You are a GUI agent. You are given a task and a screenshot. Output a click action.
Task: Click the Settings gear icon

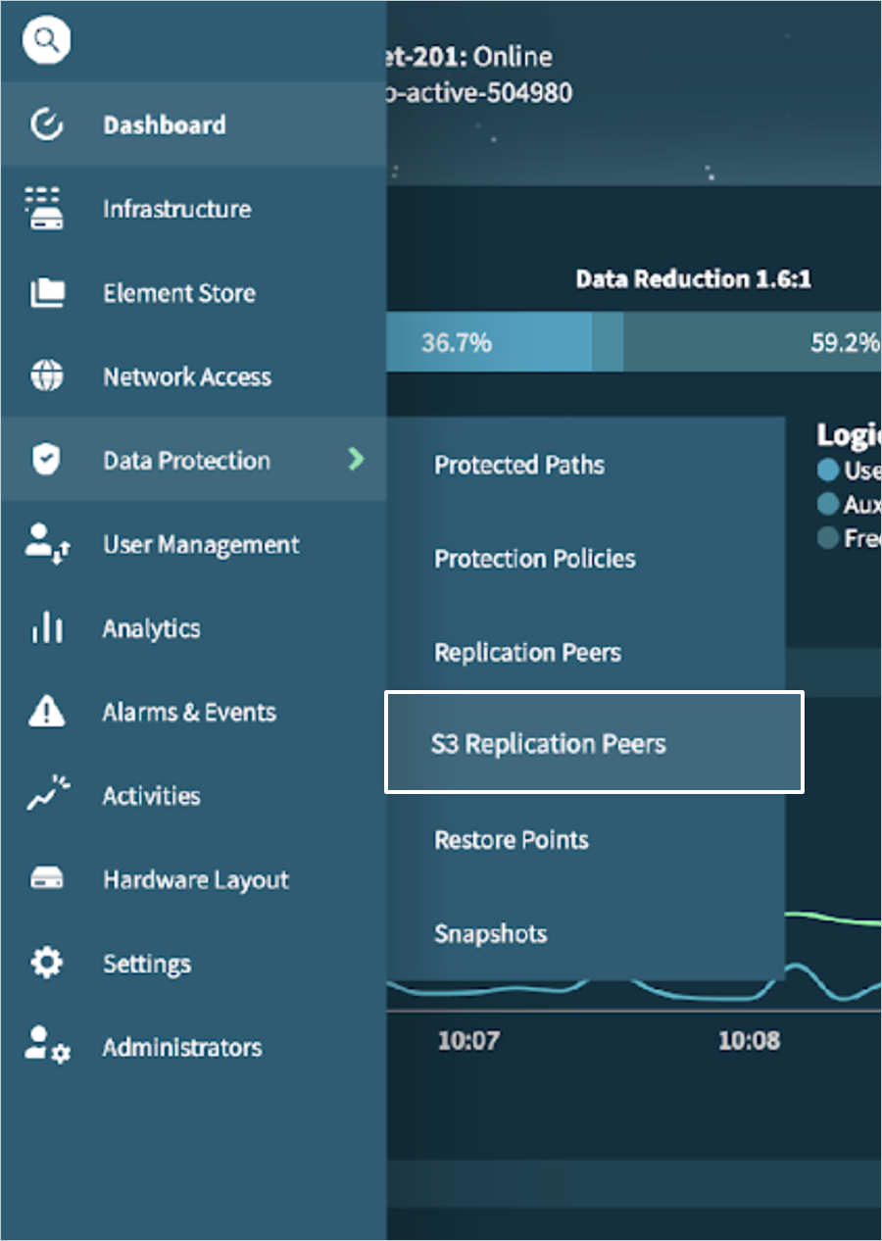click(x=47, y=963)
